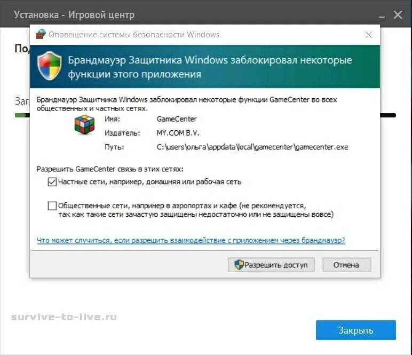This screenshot has height=355, width=412.
Task: Click the gamecenter.exe path text
Action: tap(252, 147)
